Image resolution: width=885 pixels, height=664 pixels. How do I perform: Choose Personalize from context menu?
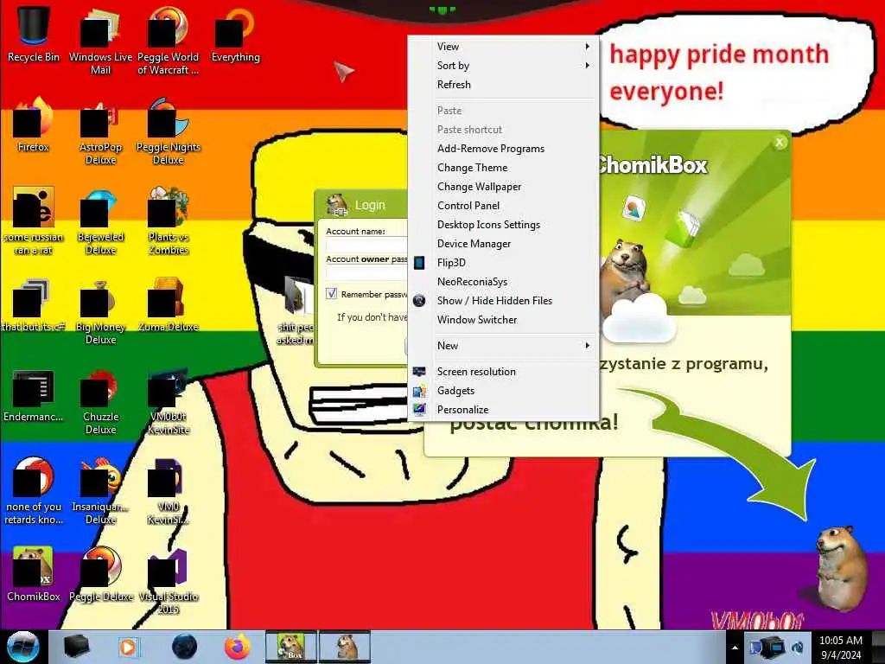tap(503, 409)
